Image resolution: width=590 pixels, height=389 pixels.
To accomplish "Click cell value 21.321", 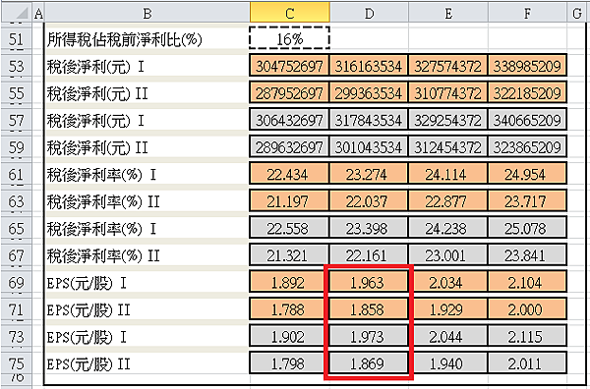I will [x=289, y=255].
